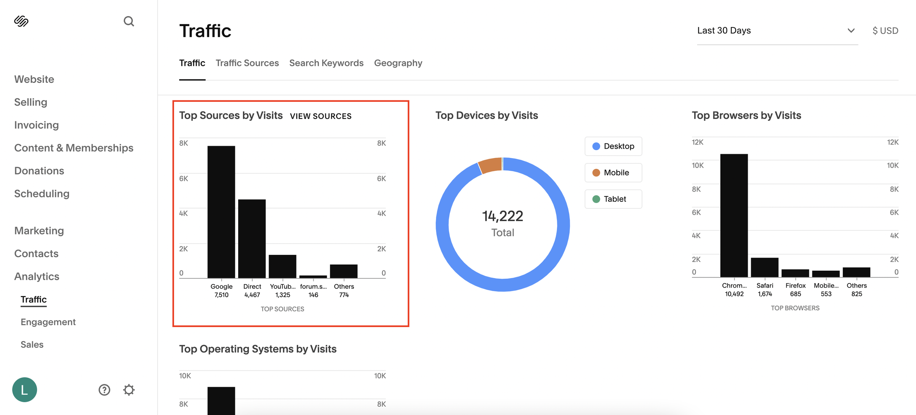Toggle the Mobile legend item
This screenshot has height=415, width=916.
(613, 173)
